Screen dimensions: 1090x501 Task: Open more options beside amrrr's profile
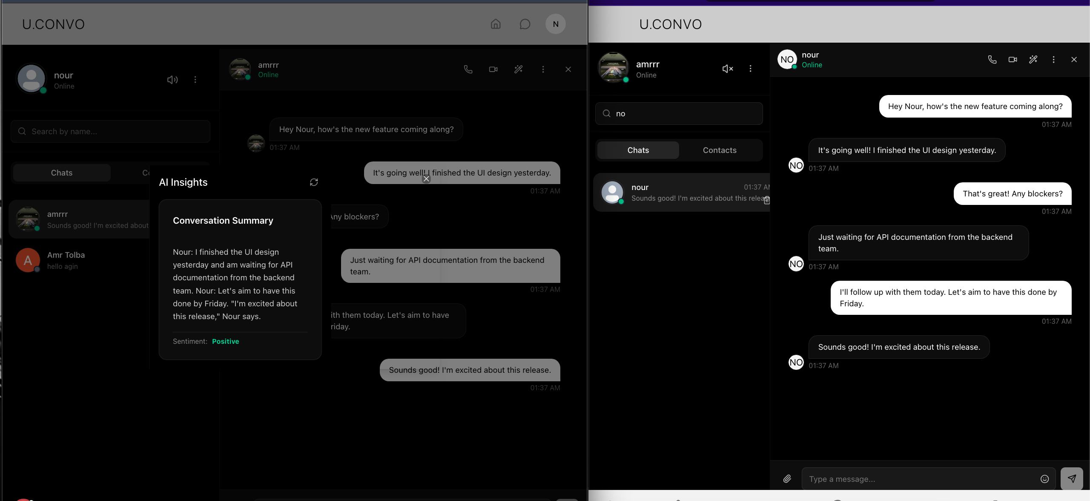tap(750, 69)
